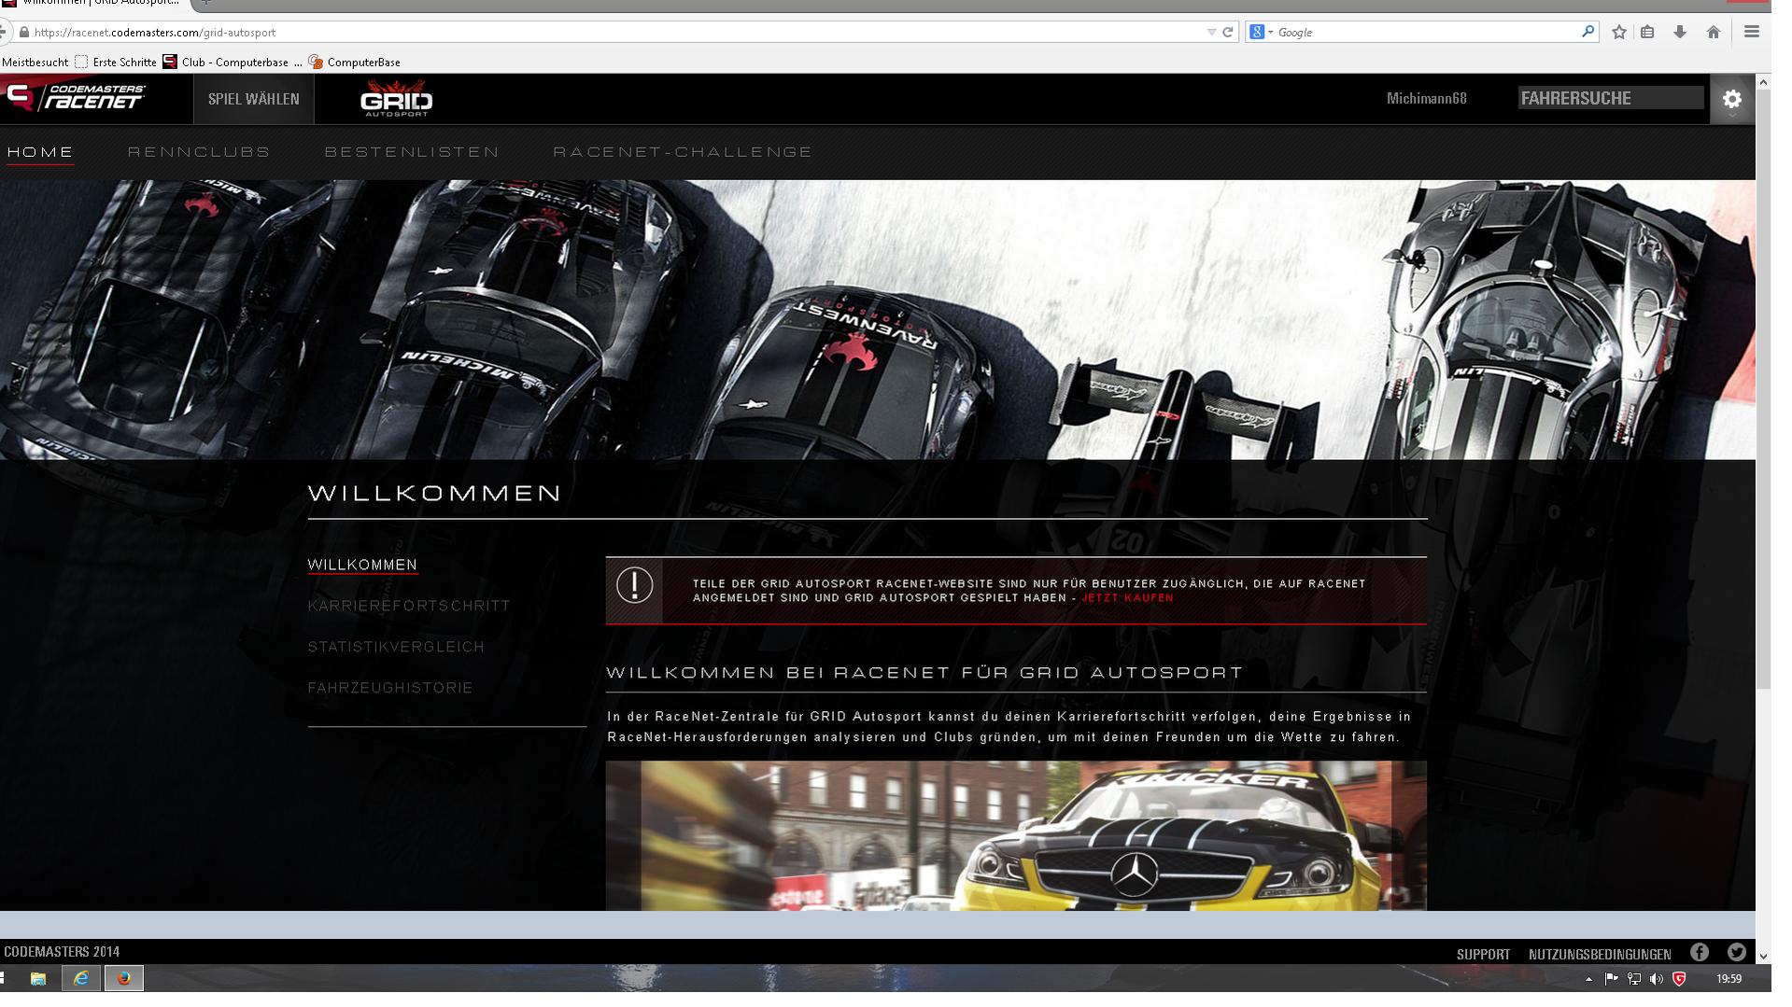Screen dimensions: 1792x1007
Task: Bookmark this page with the star icon
Action: (x=1619, y=32)
